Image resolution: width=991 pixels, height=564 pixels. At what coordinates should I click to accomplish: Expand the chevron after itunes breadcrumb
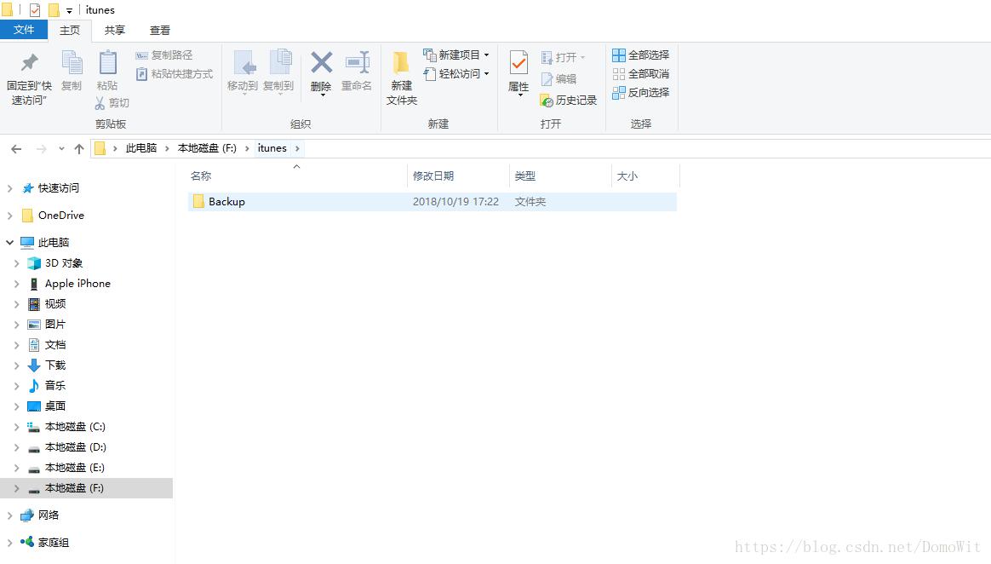pos(297,148)
